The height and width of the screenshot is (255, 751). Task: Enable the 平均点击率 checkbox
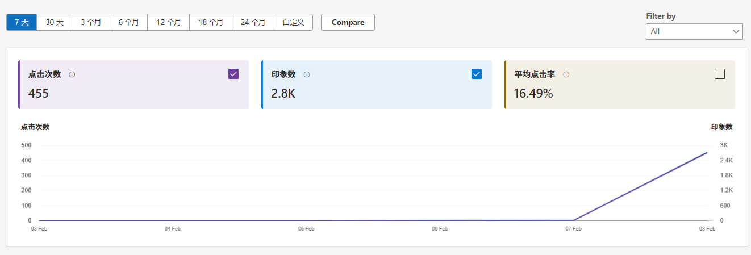(x=720, y=74)
